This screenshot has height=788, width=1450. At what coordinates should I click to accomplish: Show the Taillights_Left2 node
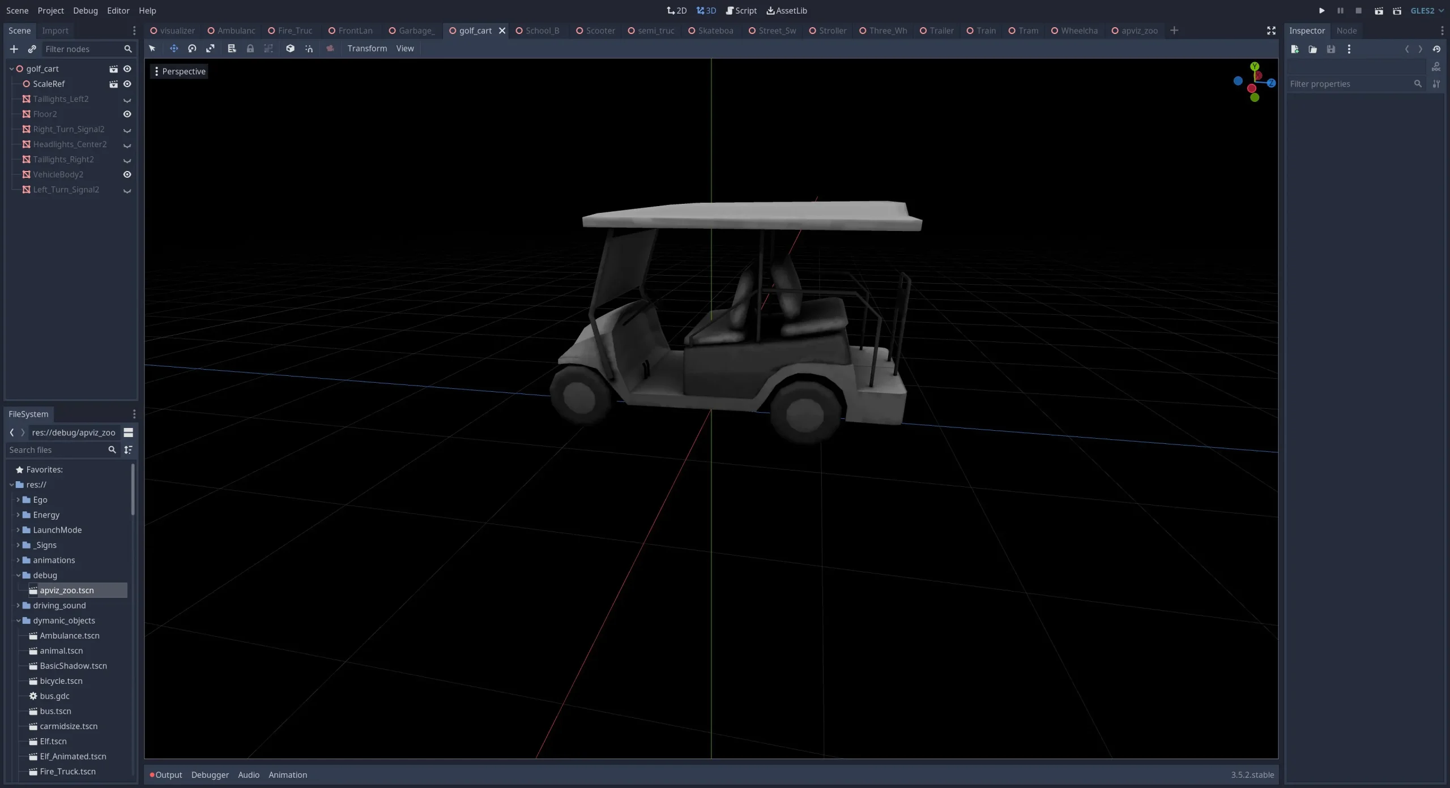click(127, 100)
